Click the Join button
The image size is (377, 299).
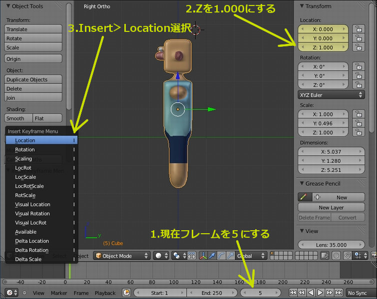click(33, 98)
